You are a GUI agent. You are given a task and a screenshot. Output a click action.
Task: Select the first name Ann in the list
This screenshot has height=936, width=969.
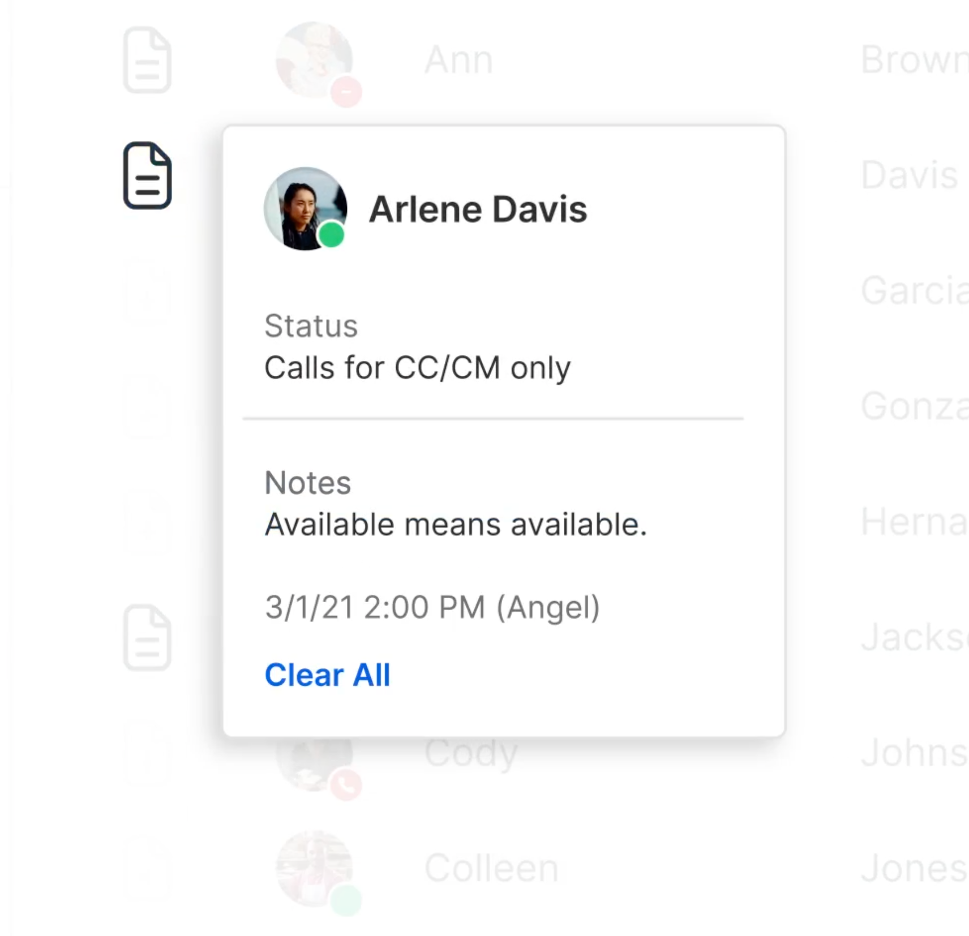click(x=459, y=59)
